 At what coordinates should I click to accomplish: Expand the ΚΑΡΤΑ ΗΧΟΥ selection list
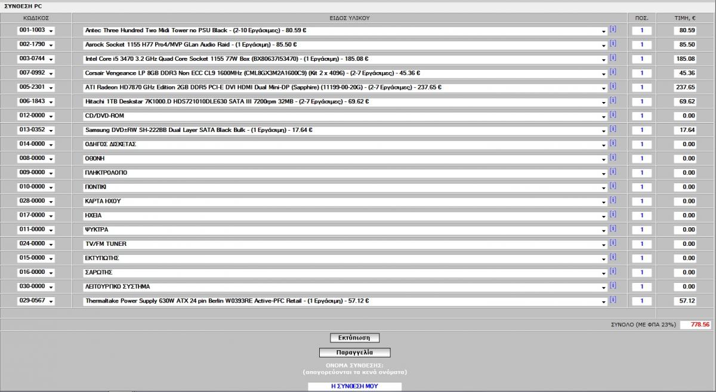345,202
